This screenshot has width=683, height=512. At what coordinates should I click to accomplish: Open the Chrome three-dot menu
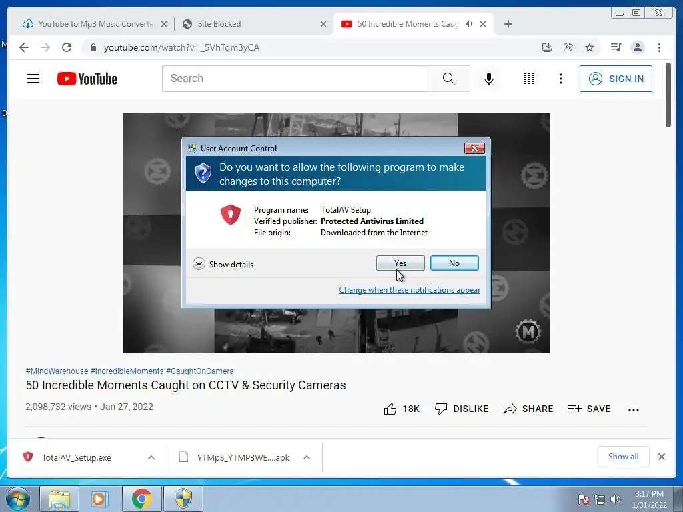coord(659,47)
